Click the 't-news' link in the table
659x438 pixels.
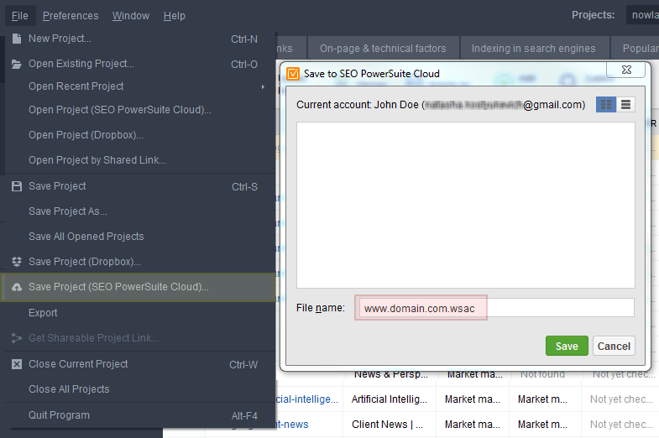[292, 425]
